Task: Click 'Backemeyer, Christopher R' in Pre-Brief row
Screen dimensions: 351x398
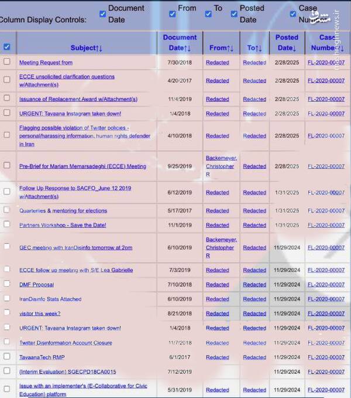Action: [x=220, y=166]
